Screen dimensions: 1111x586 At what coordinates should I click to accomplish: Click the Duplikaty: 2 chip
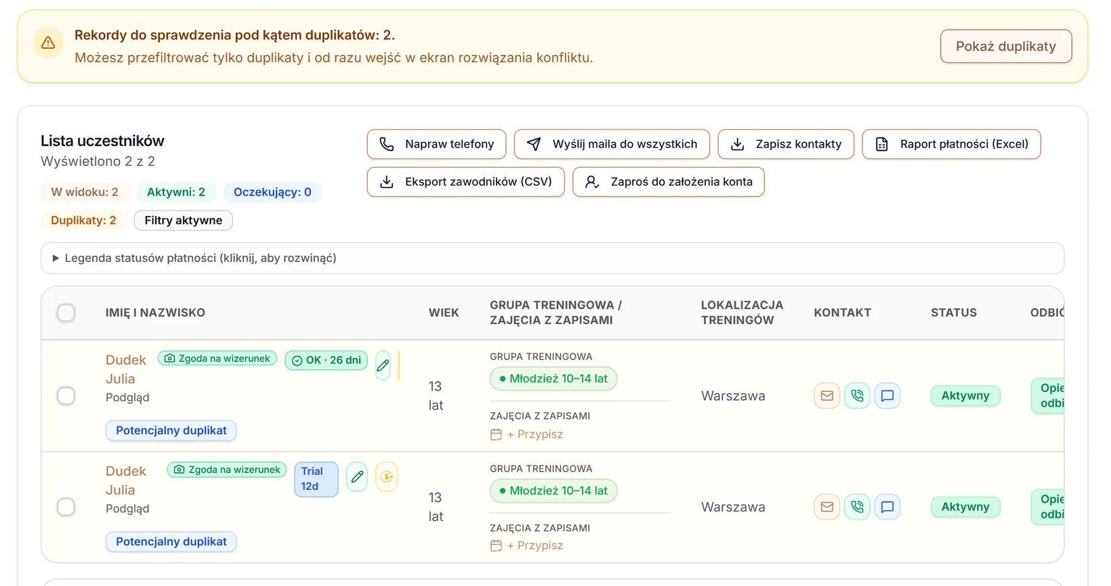[83, 221]
